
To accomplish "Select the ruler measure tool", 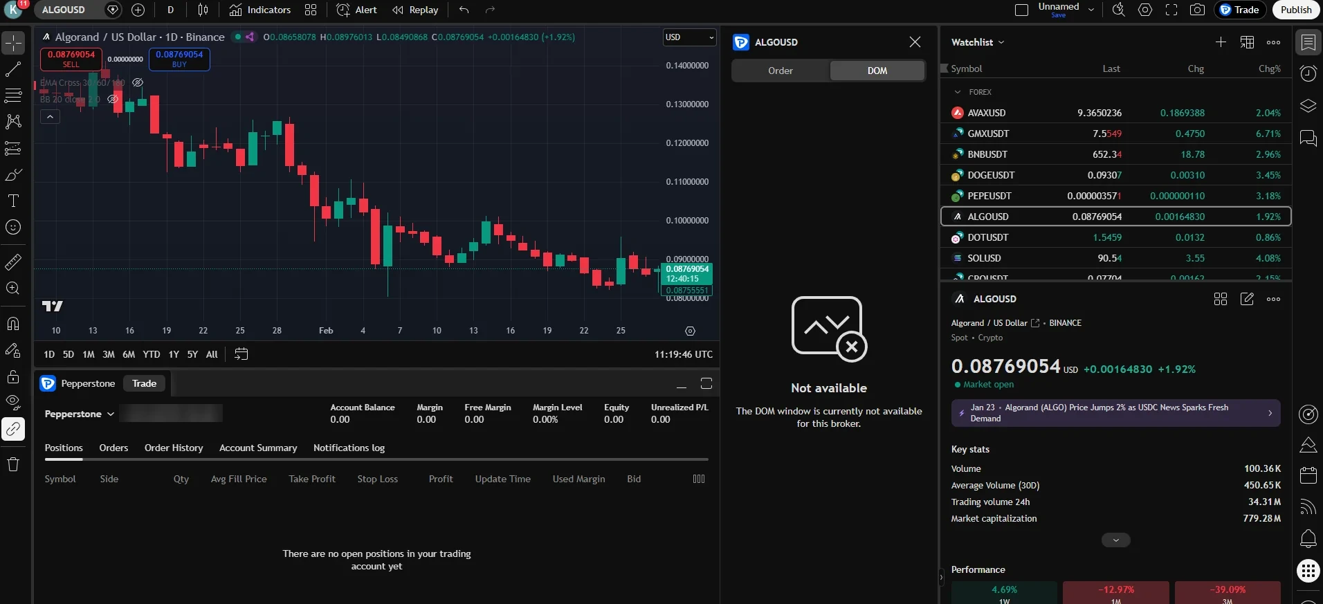I will click(13, 262).
